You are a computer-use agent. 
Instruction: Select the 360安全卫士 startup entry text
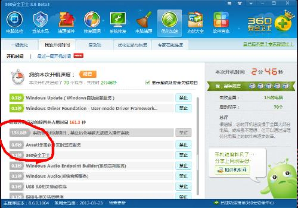click(37, 155)
